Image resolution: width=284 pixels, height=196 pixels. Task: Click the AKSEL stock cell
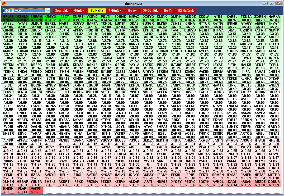pyautogui.click(x=8, y=25)
